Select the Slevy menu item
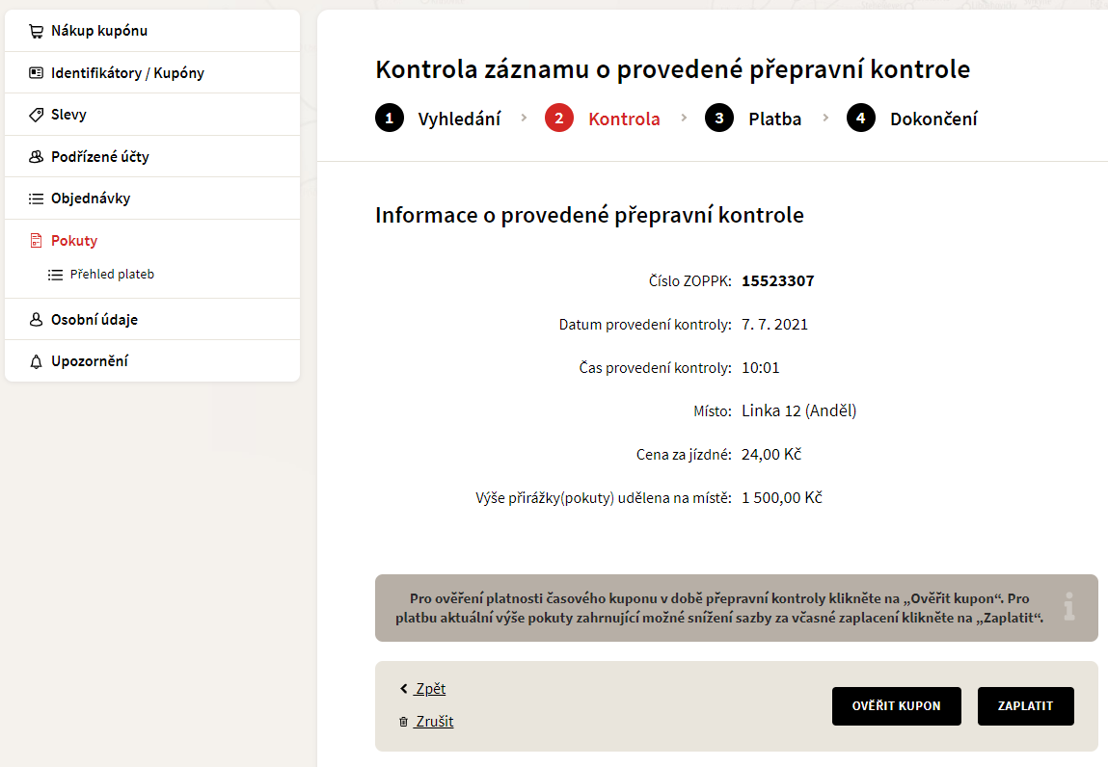 152,115
